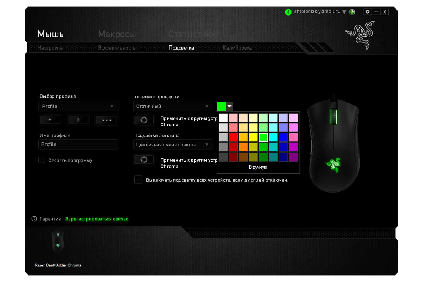Click the Имя профиля text field
The width and height of the screenshot is (423, 282).
click(x=78, y=144)
